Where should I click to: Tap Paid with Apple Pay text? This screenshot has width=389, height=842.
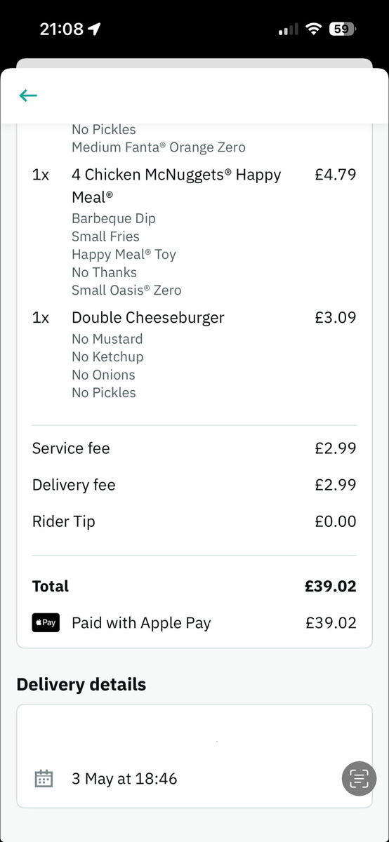click(x=141, y=622)
